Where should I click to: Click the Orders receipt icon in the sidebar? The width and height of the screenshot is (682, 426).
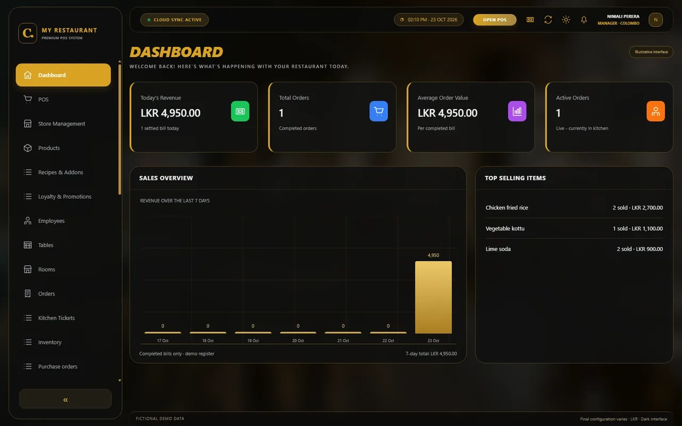coord(28,293)
